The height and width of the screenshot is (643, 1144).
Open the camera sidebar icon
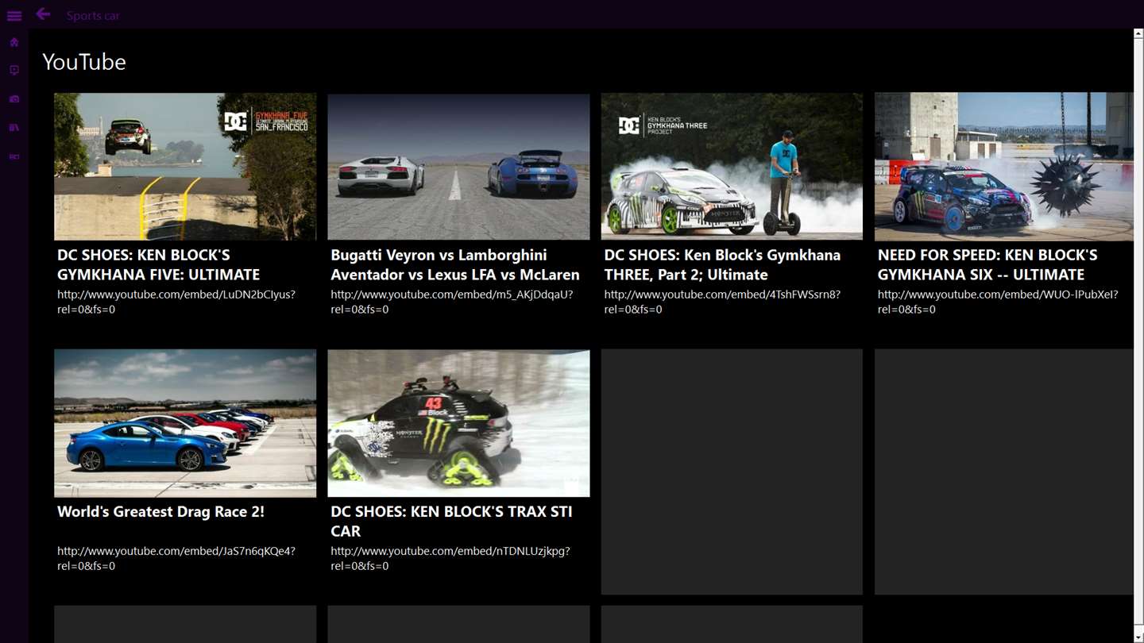coord(14,99)
